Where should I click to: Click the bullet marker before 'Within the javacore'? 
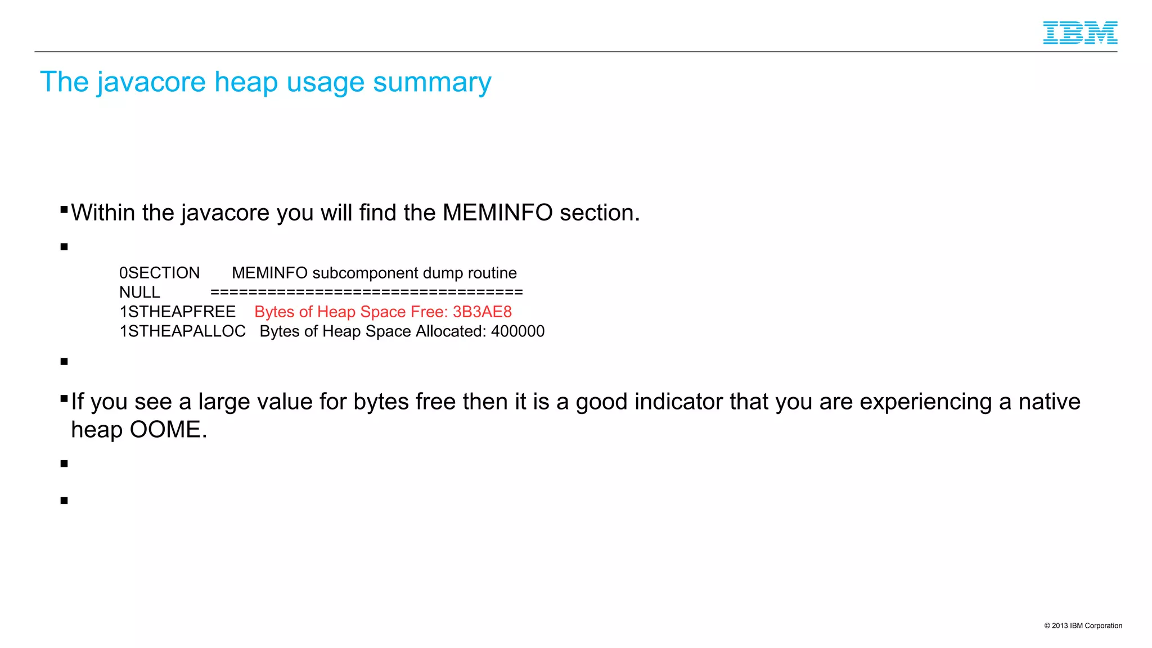64,210
